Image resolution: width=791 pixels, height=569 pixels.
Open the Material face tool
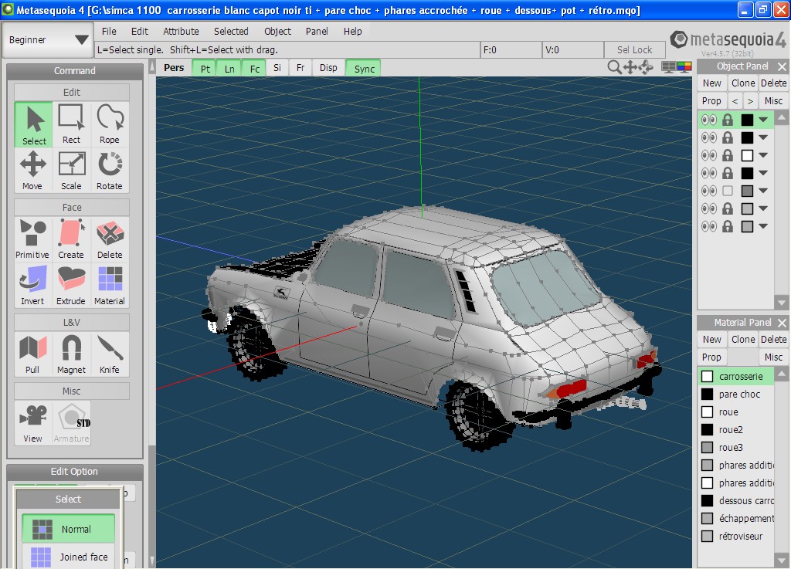[110, 286]
